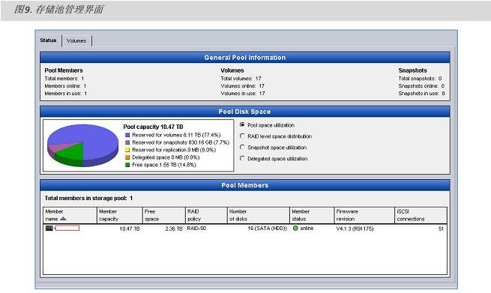The width and height of the screenshot is (491, 293).
Task: Click Delegated space 0 MB text
Action: (x=166, y=157)
